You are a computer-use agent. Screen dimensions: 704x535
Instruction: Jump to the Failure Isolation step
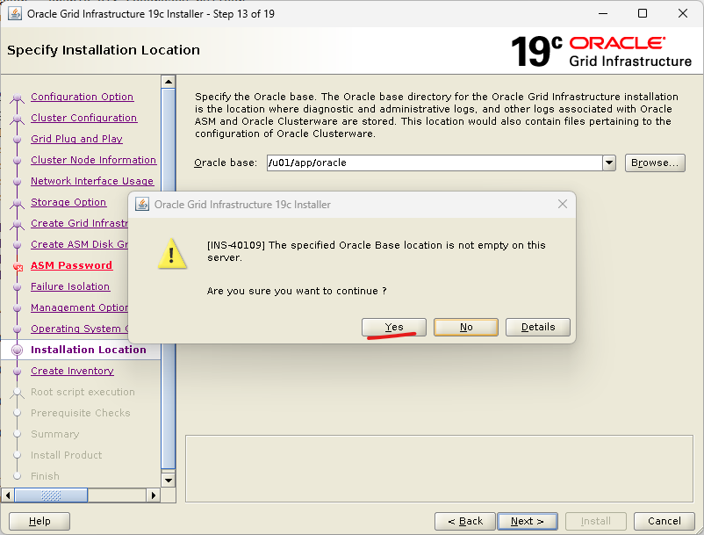click(x=70, y=286)
